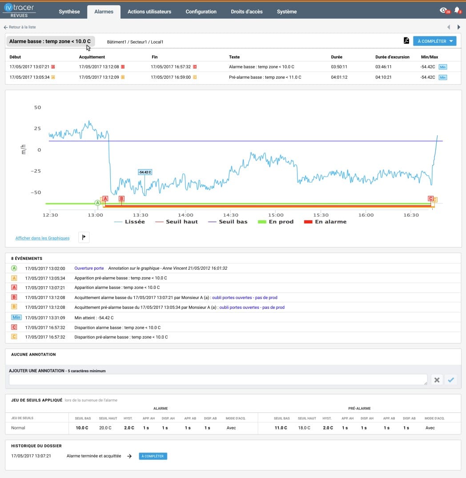Export the alarm as PDF
This screenshot has width=466, height=478.
tap(406, 41)
